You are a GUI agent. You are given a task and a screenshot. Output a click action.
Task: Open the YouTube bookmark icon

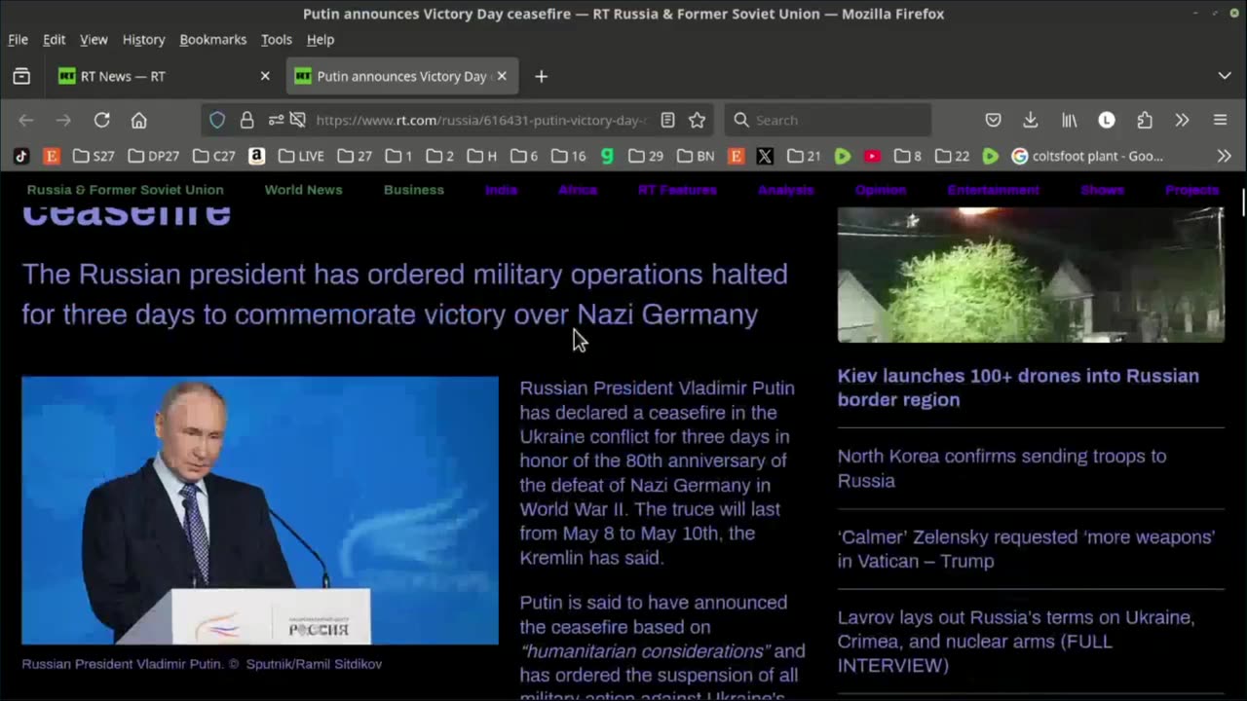tap(872, 156)
